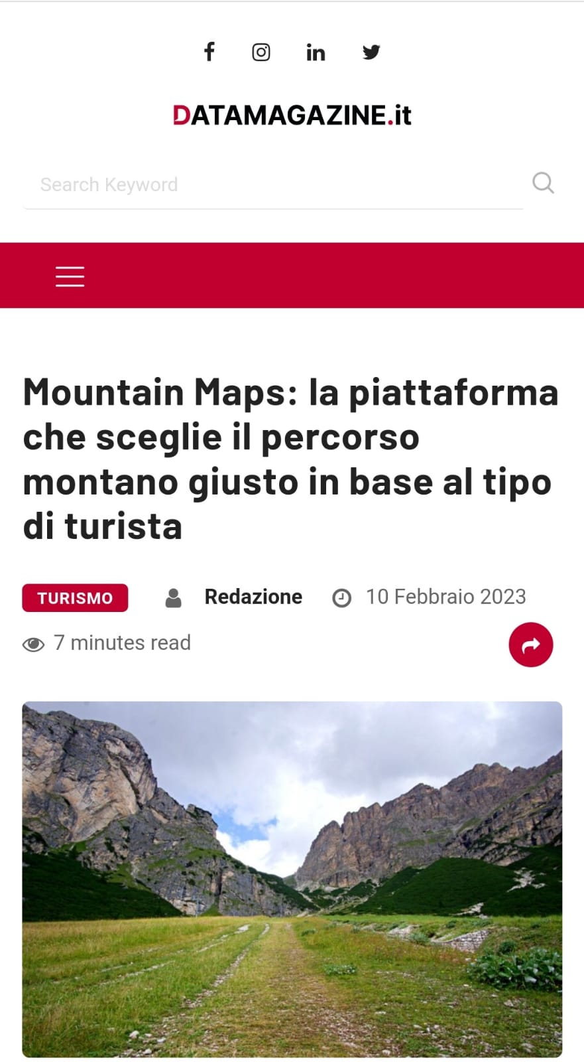Click the Mountain Maps article headline
Screen dimensions: 584x1062
[291, 459]
